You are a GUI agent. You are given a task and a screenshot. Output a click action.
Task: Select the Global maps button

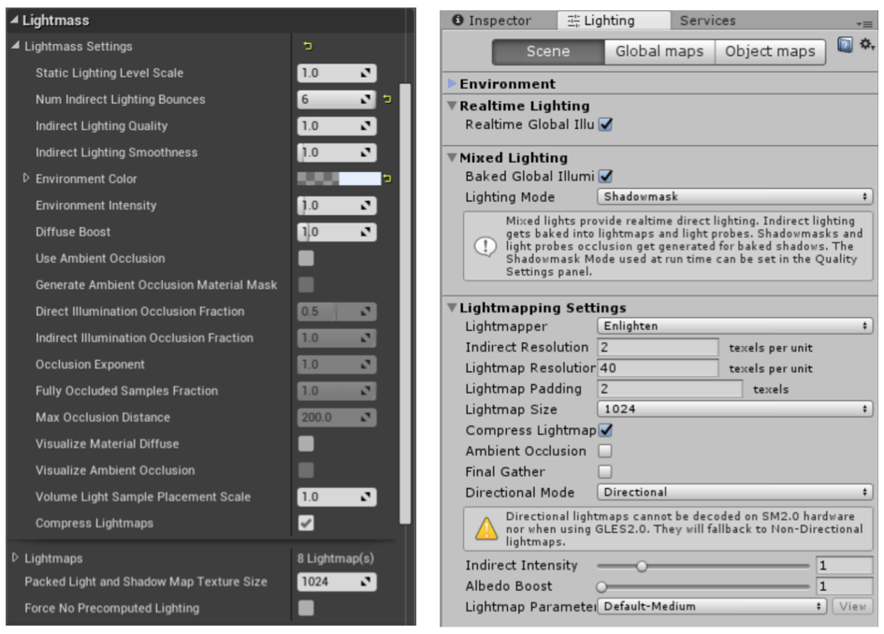(659, 51)
